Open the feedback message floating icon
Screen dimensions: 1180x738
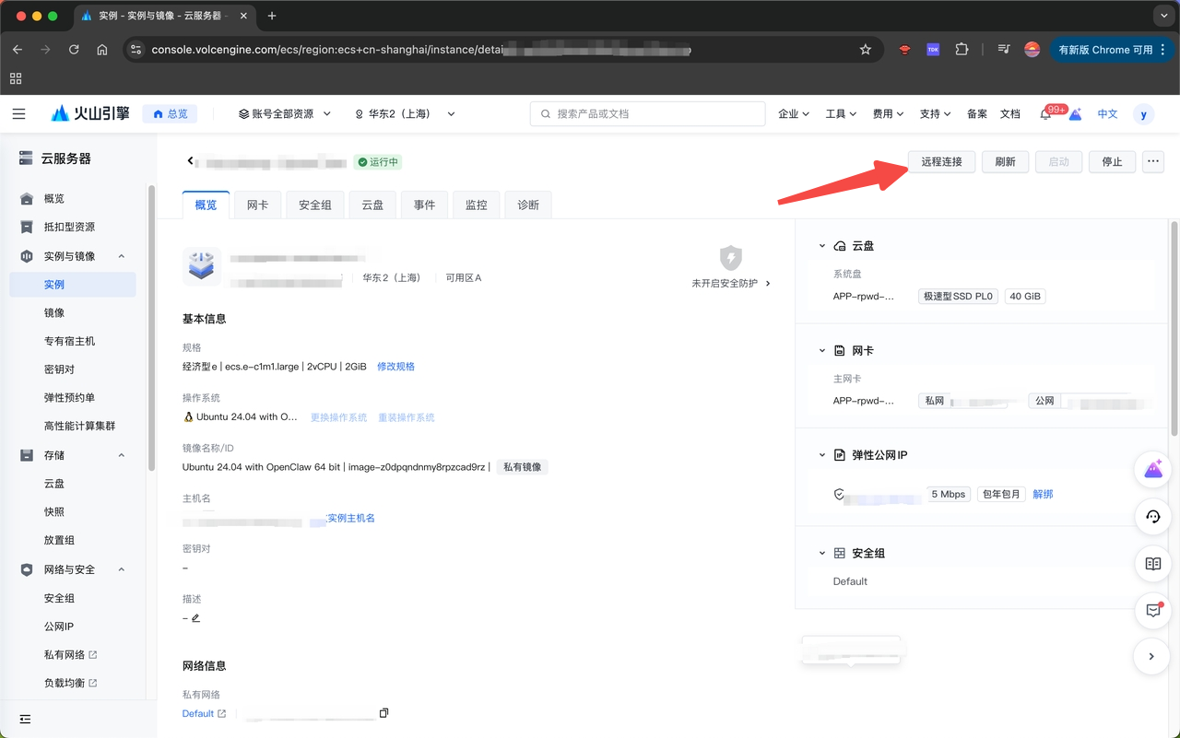pos(1152,610)
